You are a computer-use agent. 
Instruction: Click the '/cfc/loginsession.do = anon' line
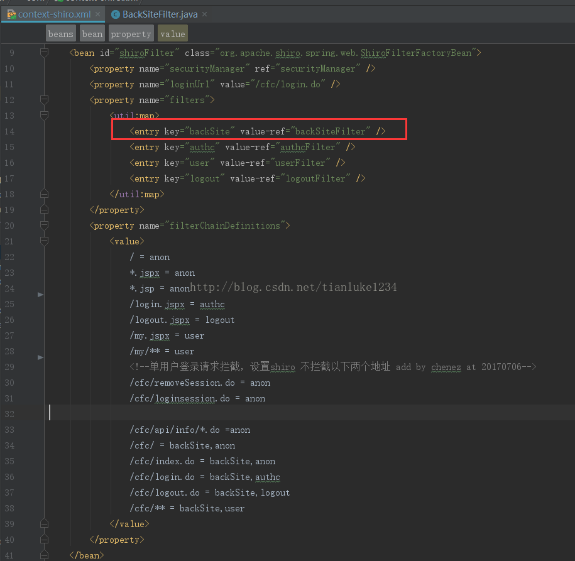pyautogui.click(x=197, y=398)
